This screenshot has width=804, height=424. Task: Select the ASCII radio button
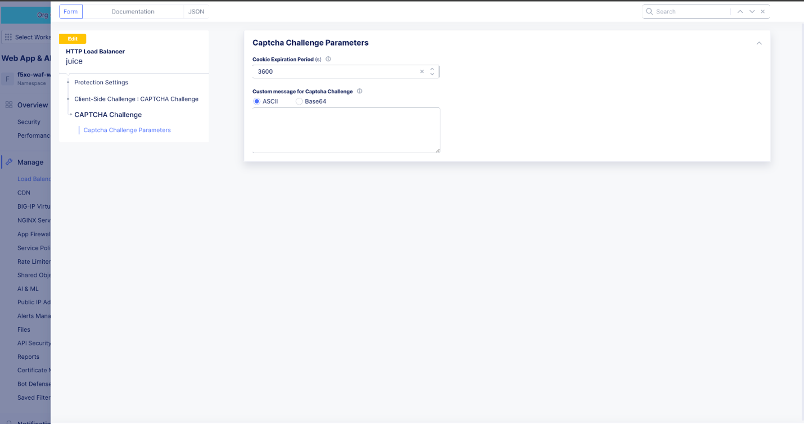(257, 101)
